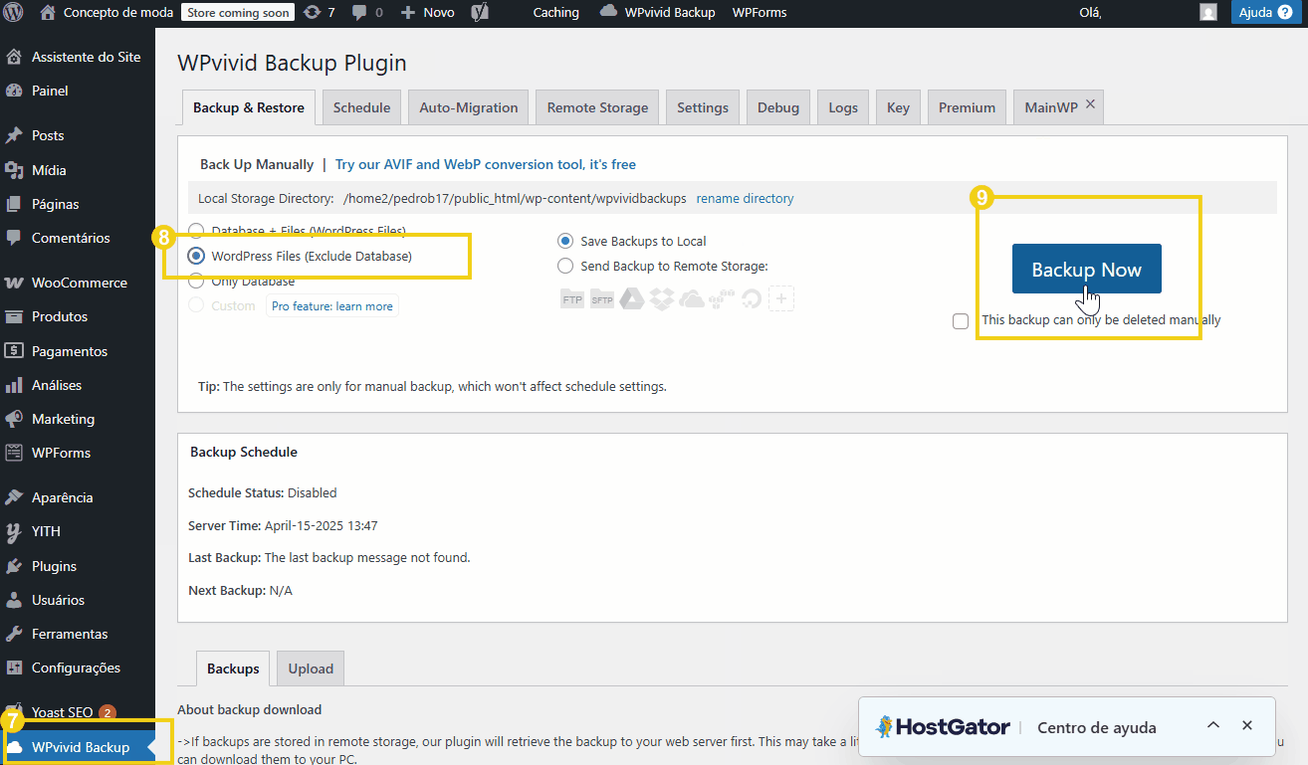
Task: Click the rename directory link
Action: point(745,198)
